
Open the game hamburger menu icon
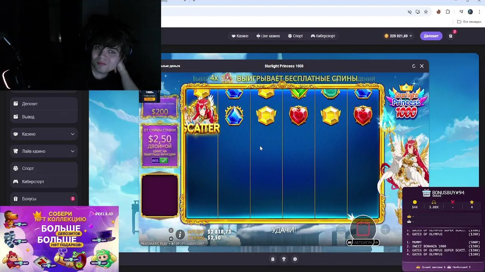pos(171,230)
